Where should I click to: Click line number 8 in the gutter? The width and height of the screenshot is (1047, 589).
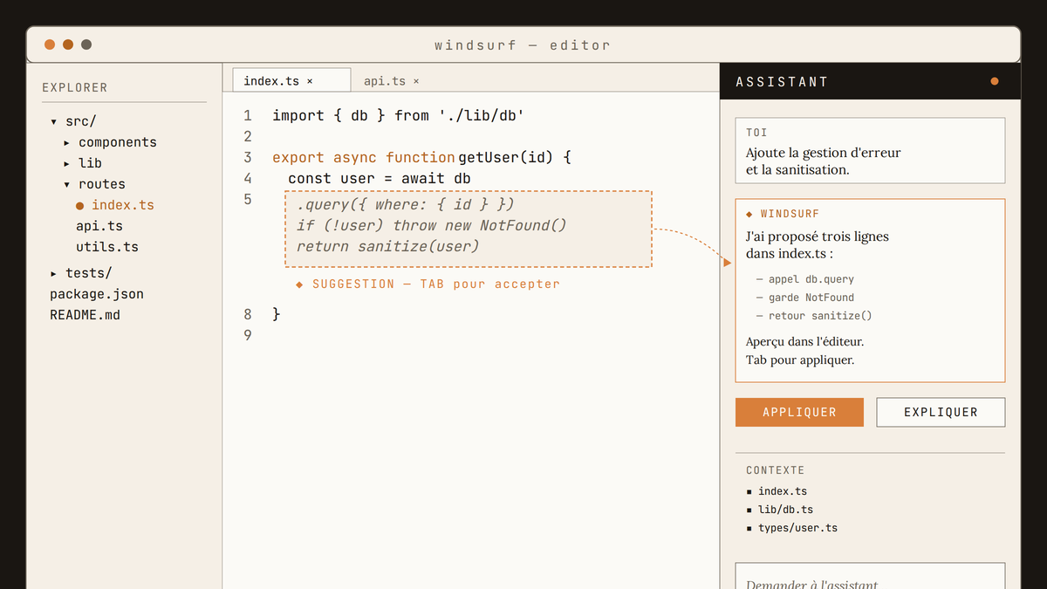click(x=248, y=314)
